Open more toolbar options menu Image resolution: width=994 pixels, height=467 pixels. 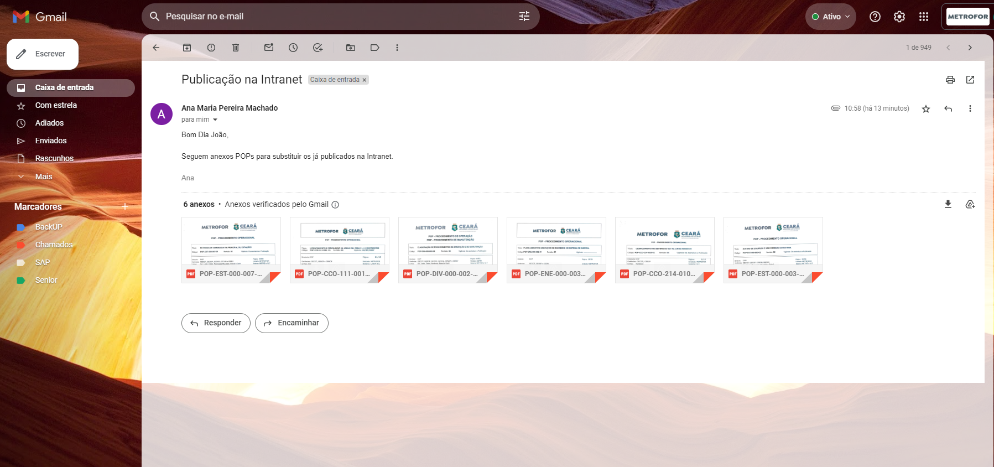point(397,48)
